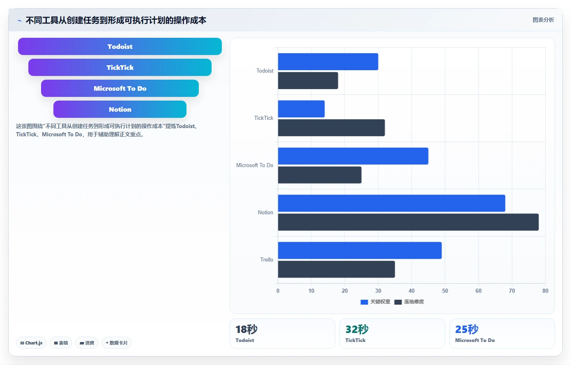Click the 进度 tag
The width and height of the screenshot is (571, 365).
click(87, 343)
